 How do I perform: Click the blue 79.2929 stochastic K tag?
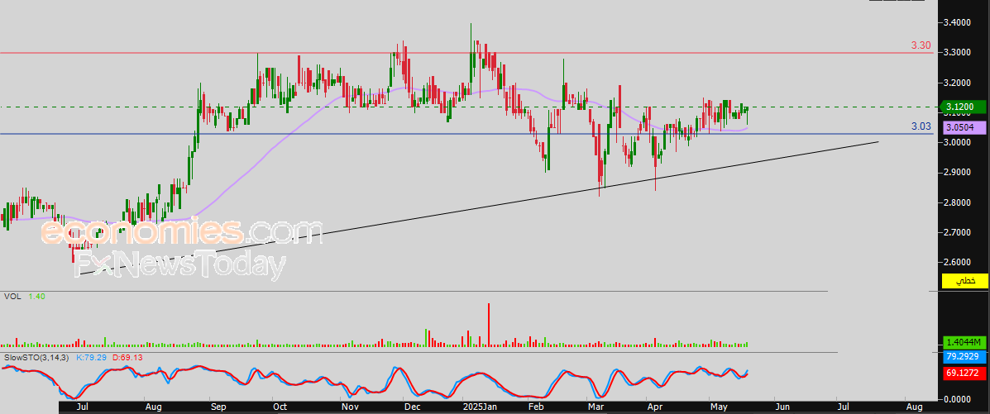point(964,358)
